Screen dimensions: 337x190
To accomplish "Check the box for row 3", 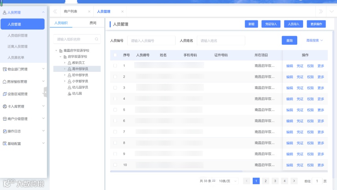I will 115,88.
